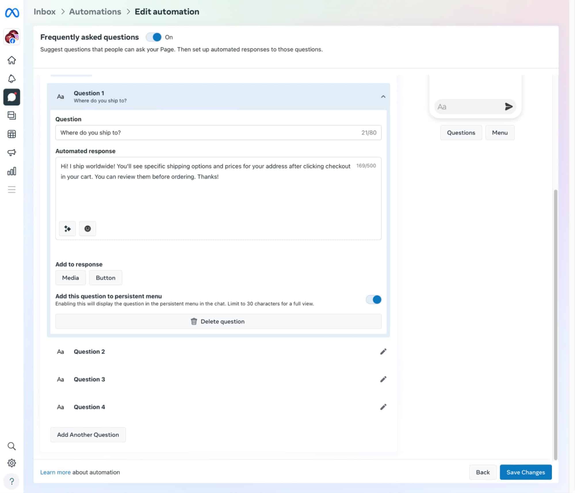575x493 pixels.
Task: Switch to the Questions preview tab
Action: tap(461, 133)
